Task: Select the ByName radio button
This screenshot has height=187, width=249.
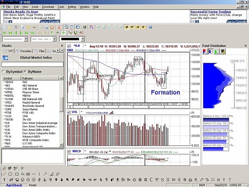Action: coord(25,72)
